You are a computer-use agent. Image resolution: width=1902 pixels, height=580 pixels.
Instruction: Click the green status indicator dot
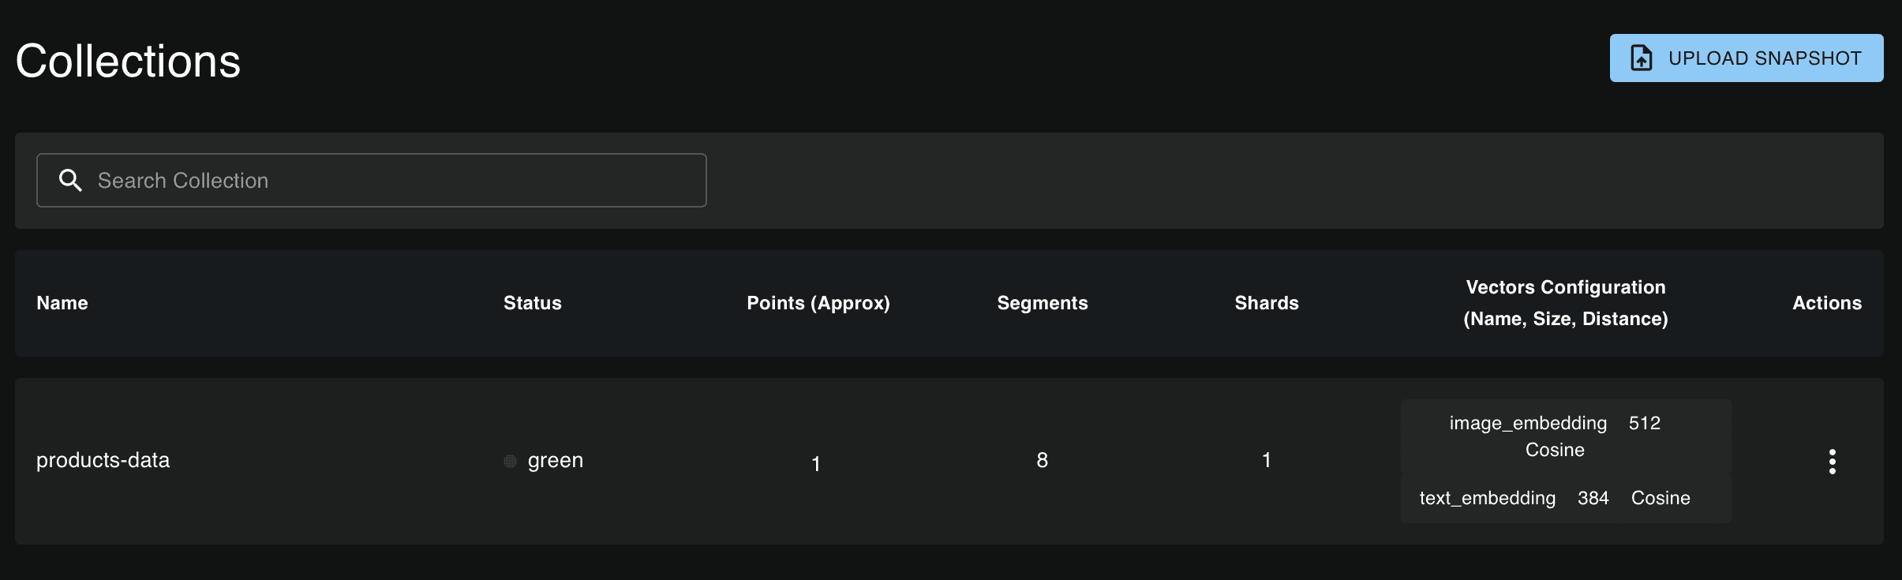click(x=511, y=461)
